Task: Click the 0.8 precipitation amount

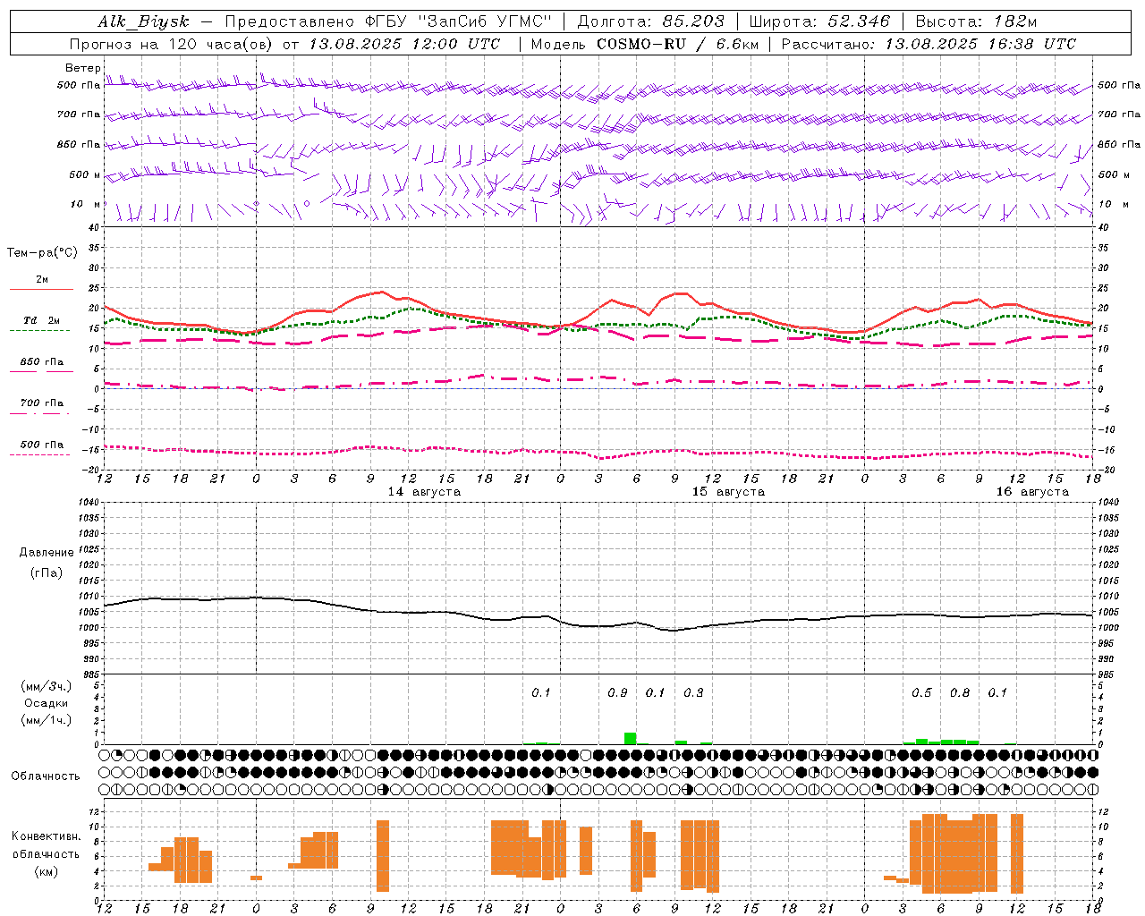Action: click(960, 693)
